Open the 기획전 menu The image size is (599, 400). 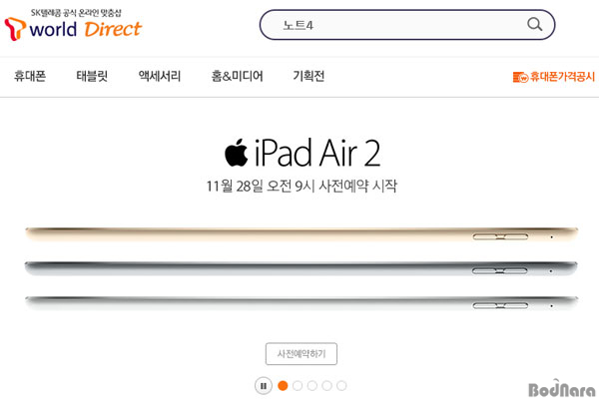point(308,76)
